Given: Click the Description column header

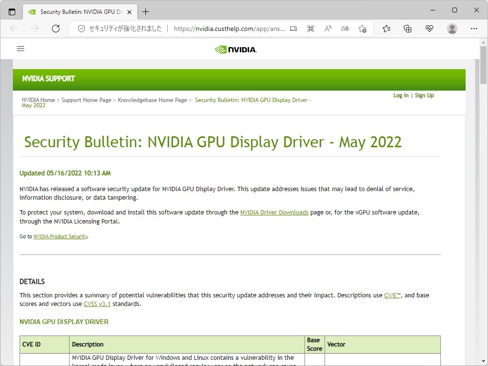Looking at the screenshot, I should [187, 345].
